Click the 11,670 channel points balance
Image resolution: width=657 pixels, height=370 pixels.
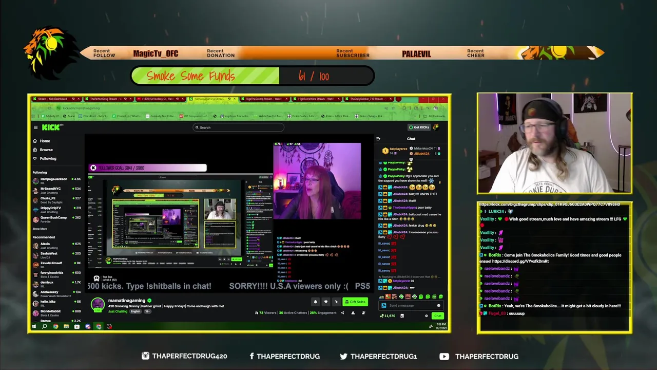[388, 316]
